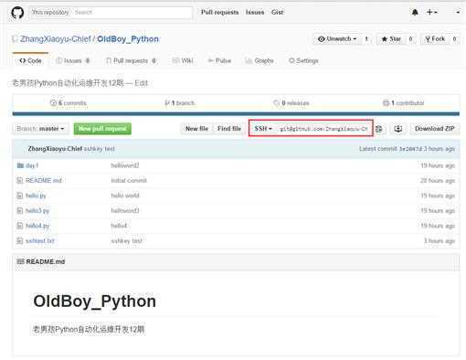Click the README.md panel header book icon

pos(20,261)
